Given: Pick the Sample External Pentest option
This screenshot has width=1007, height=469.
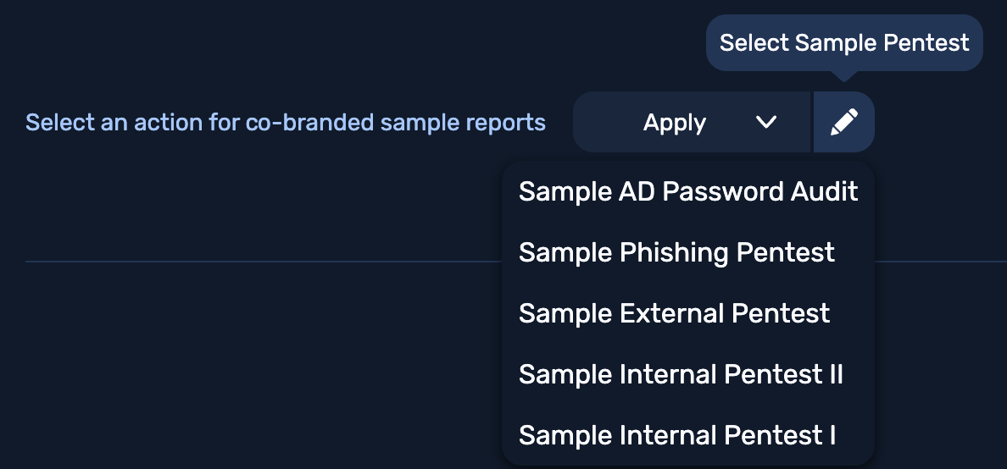Looking at the screenshot, I should (x=674, y=313).
